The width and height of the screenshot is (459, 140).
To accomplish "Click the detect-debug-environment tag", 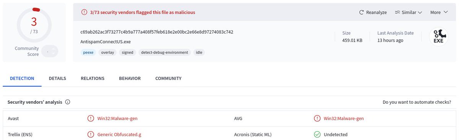I will click(164, 52).
